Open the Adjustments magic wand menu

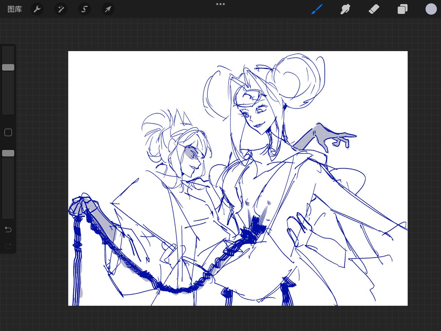tap(61, 9)
